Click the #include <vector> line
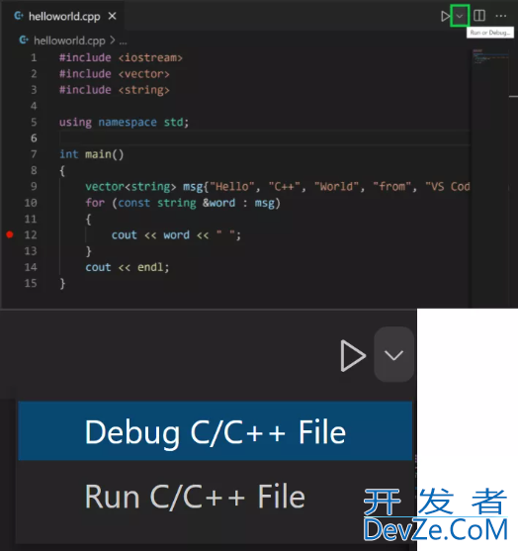The height and width of the screenshot is (551, 518). [x=115, y=74]
